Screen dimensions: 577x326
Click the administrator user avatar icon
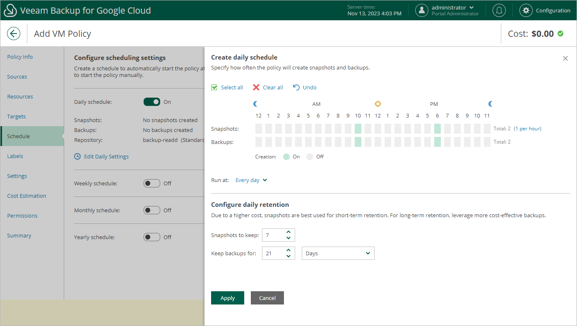(x=421, y=10)
